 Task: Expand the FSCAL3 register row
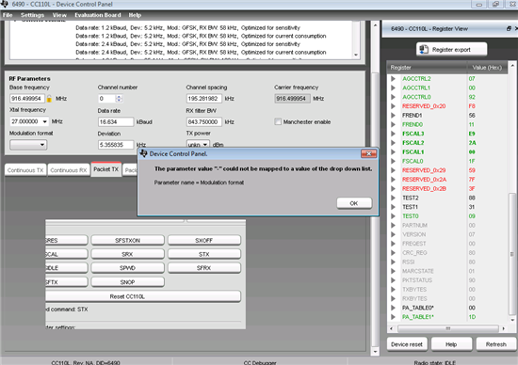click(393, 134)
